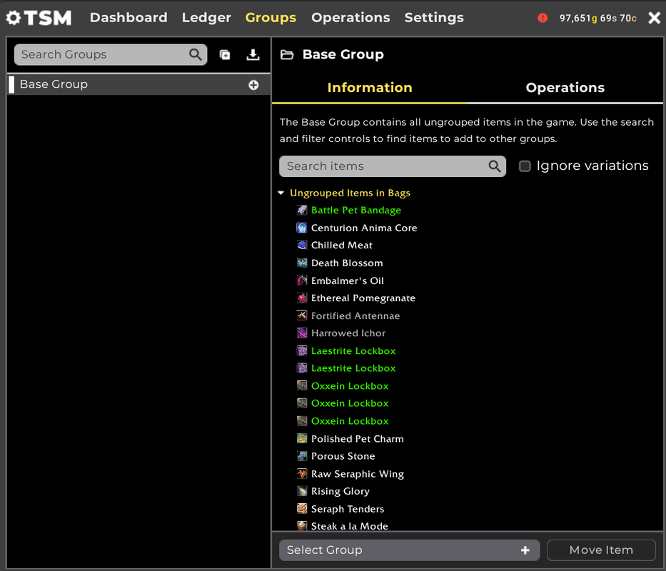Open the Groups page

click(x=271, y=17)
